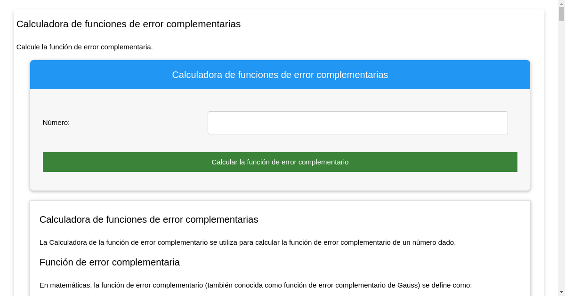565x296 pixels.
Task: Click the green calculate button label
Action: [280, 162]
